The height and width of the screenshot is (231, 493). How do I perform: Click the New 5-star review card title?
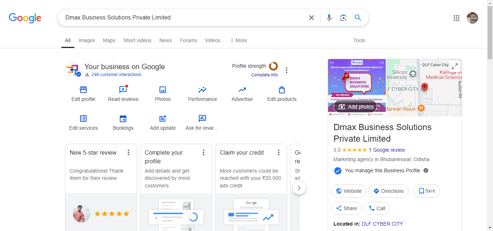click(93, 152)
